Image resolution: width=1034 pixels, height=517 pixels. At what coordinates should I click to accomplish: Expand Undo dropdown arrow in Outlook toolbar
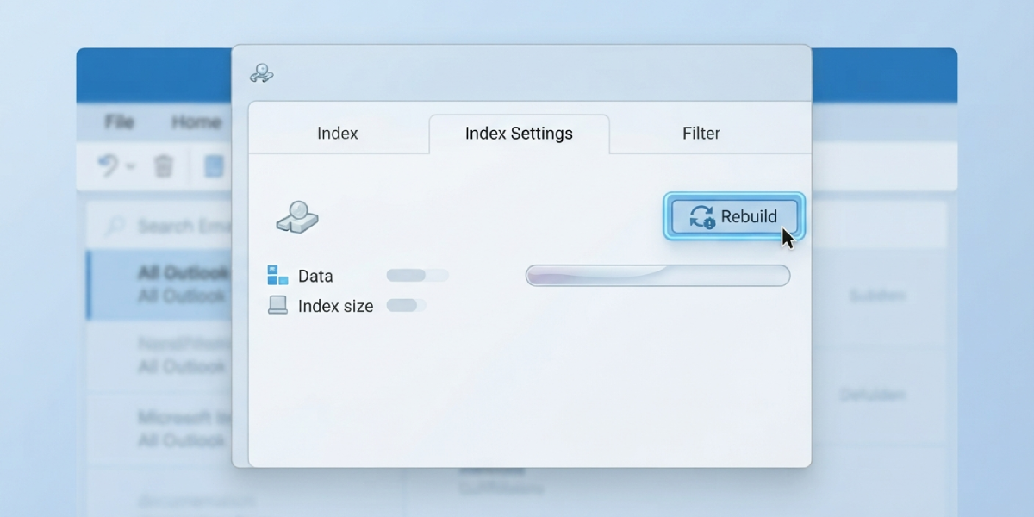(x=130, y=165)
